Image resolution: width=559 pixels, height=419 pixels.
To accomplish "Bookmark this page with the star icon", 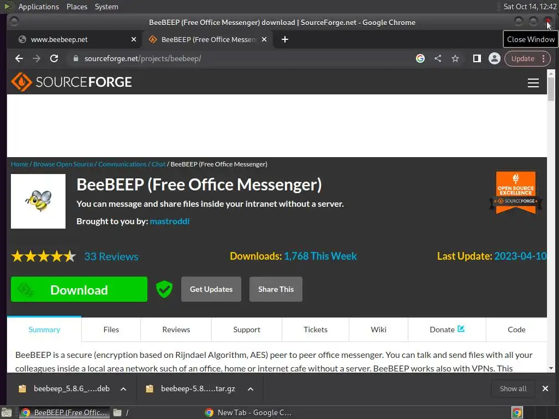I will point(455,58).
